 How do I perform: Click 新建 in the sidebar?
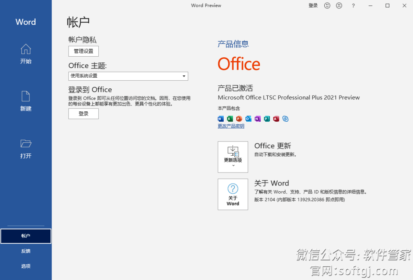pyautogui.click(x=26, y=102)
